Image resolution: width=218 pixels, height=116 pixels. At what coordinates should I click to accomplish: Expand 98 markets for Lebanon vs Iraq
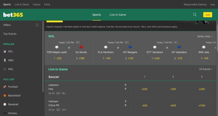point(64,93)
